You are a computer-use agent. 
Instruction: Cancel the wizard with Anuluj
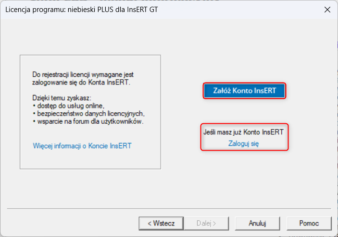(x=257, y=223)
